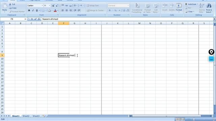
Task: Expand the formula bar
Action: click(215, 19)
